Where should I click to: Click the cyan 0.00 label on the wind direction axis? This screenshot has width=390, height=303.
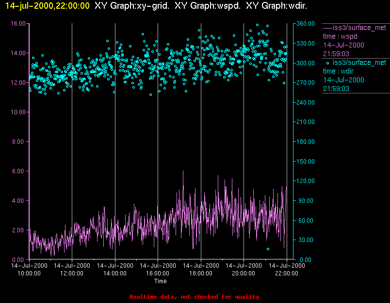pos(306,260)
